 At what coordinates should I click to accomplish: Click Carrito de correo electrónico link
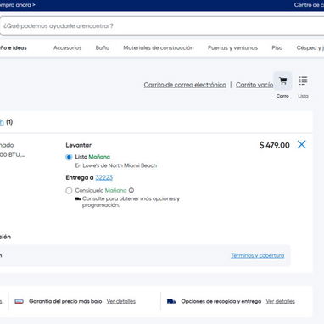click(185, 85)
